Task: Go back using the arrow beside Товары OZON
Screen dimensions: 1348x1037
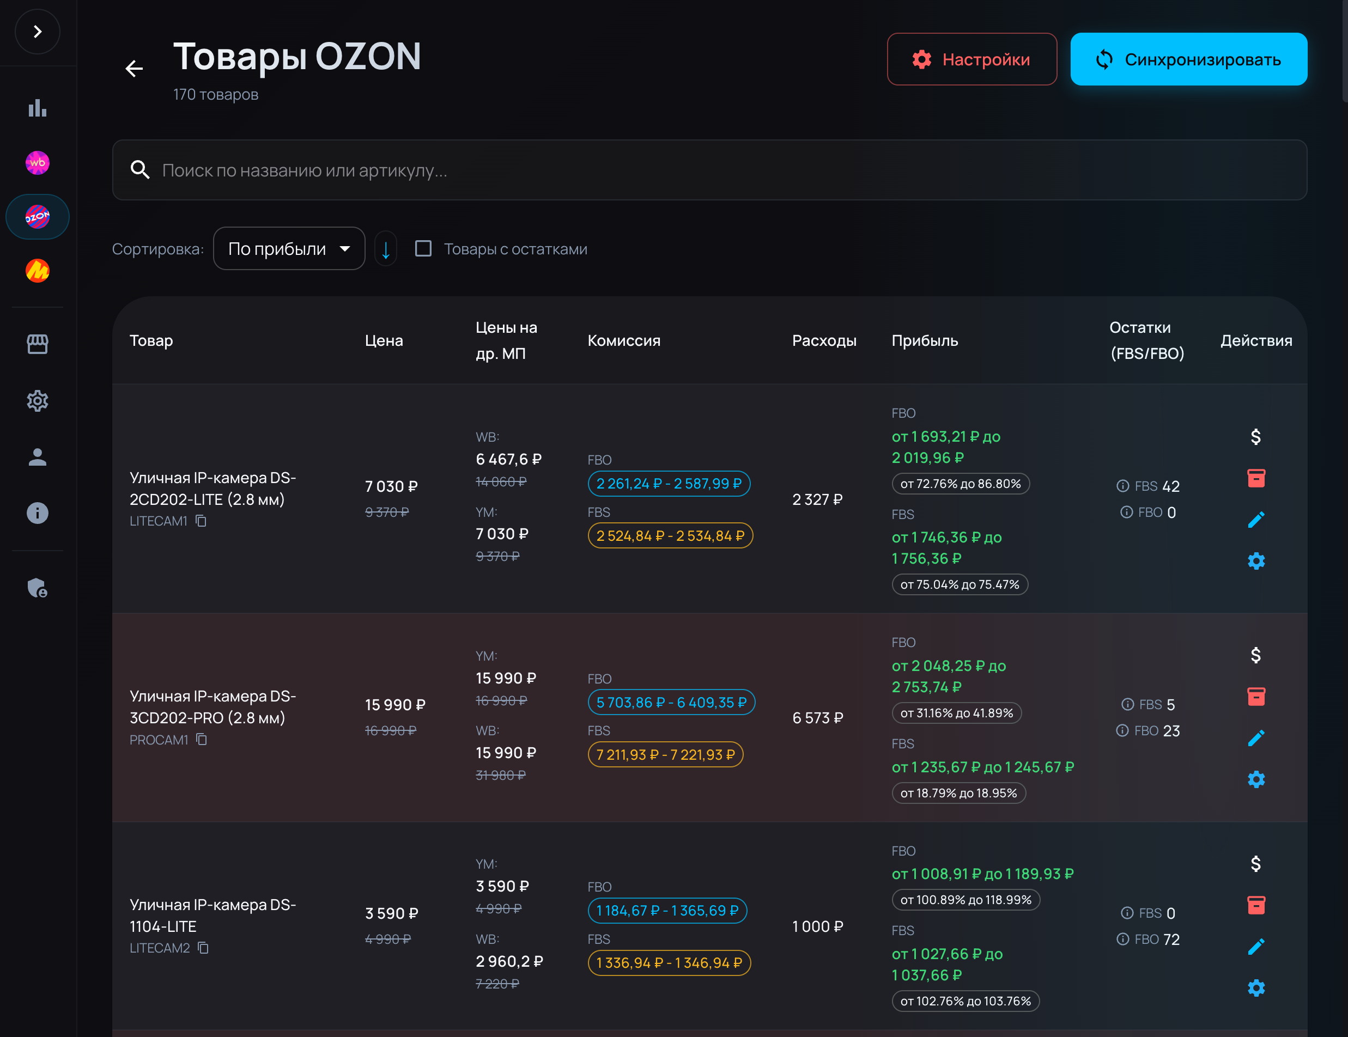Action: point(134,68)
